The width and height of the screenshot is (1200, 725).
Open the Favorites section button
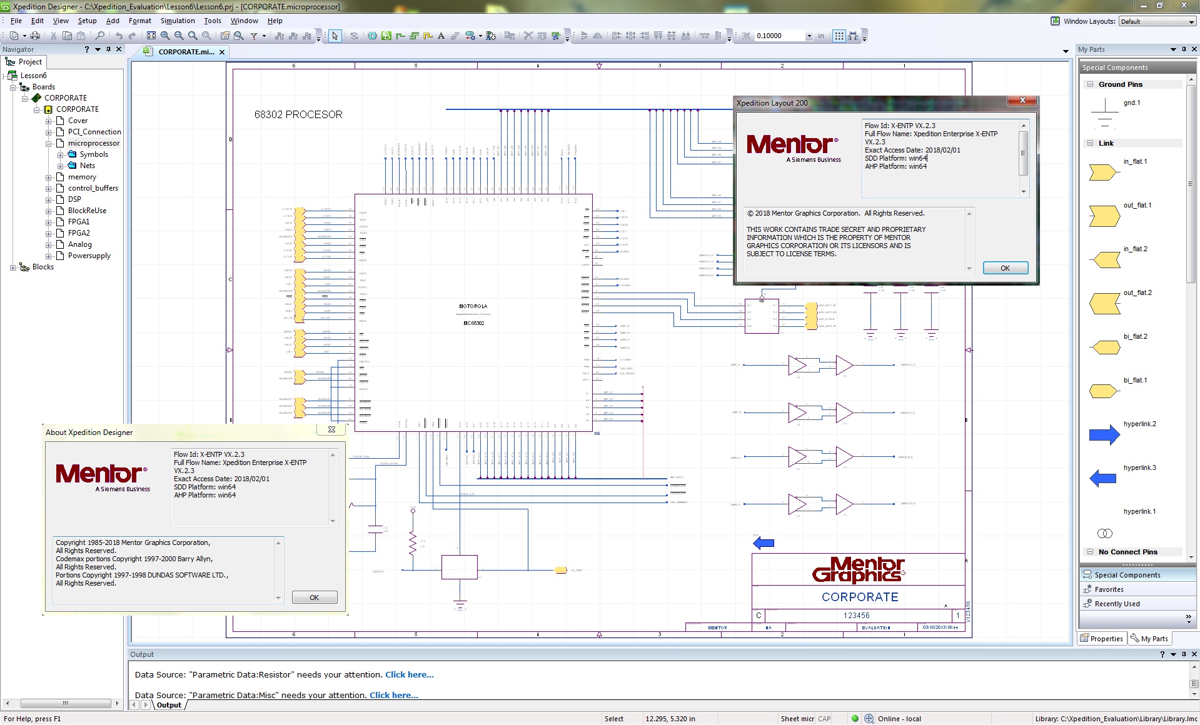coord(1137,589)
